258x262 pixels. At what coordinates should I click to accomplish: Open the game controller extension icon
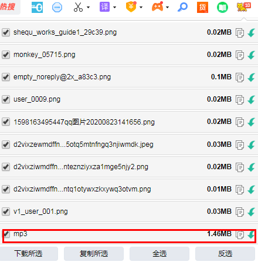pyautogui.click(x=158, y=7)
